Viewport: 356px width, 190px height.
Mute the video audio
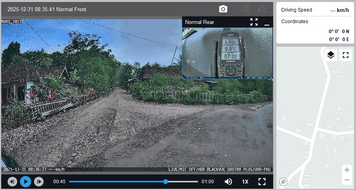228,182
